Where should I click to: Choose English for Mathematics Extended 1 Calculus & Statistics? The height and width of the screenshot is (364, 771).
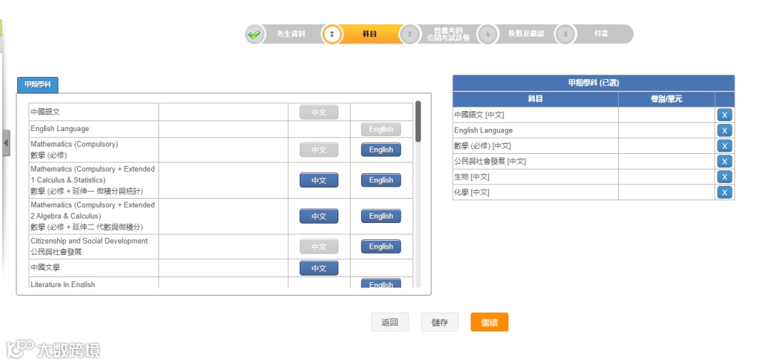coord(381,180)
